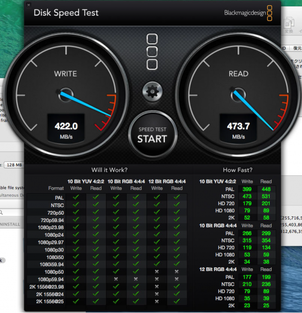The width and height of the screenshot is (302, 313).
Task: Click the 266 PAL write value in 10 Bit RGB
Action: tap(247, 233)
